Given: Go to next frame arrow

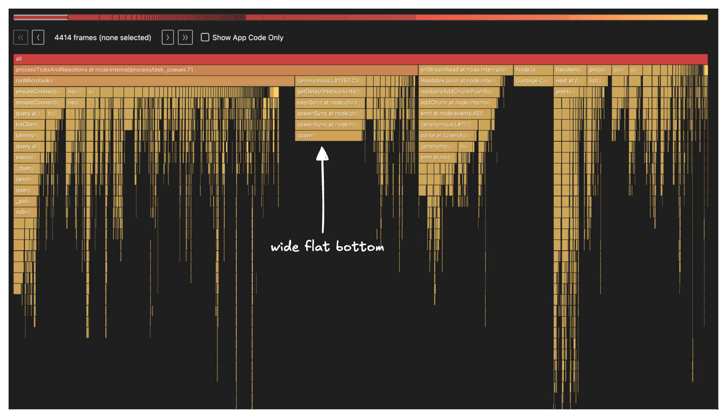Looking at the screenshot, I should coord(168,37).
